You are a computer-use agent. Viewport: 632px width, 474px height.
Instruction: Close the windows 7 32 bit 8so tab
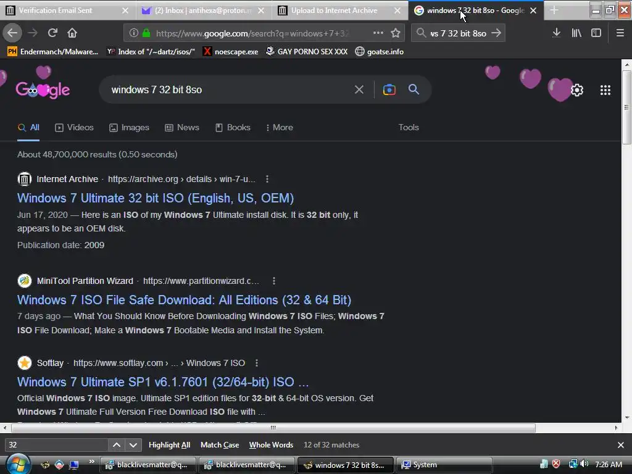[533, 10]
